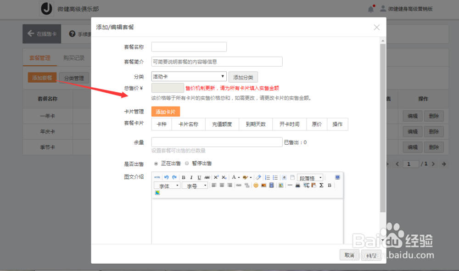Insert an ordered numbered list

point(267,177)
